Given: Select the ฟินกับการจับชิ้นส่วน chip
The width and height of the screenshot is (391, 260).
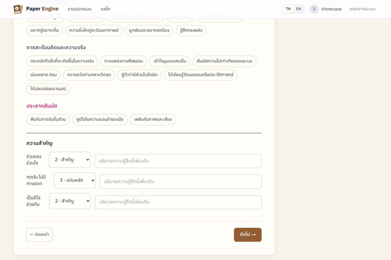Looking at the screenshot, I should [x=48, y=120].
